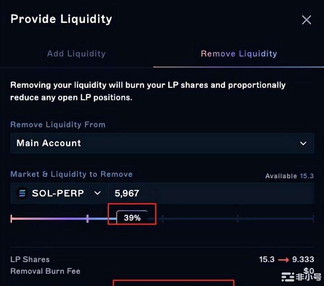Screen dimensions: 324x286
Task: Click the Removal Burn Fee label
Action: point(45,271)
